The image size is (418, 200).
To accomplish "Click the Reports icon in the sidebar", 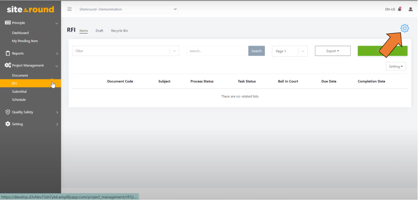I will coord(7,53).
